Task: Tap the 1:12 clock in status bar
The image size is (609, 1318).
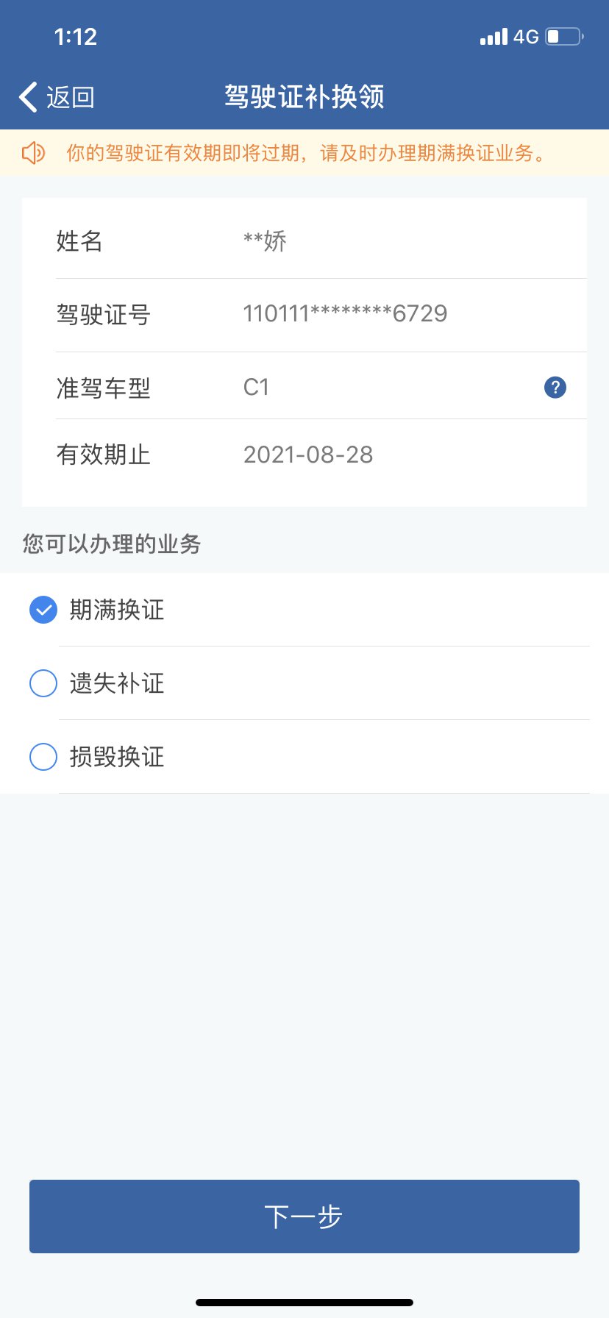Action: (75, 36)
